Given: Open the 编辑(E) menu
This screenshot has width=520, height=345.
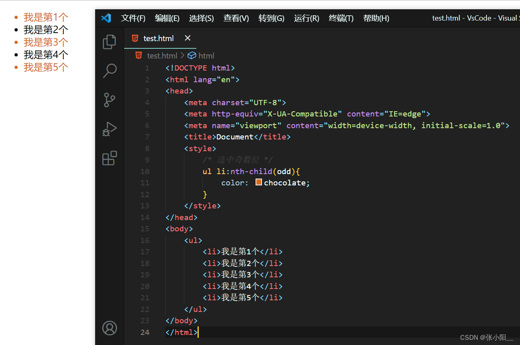Looking at the screenshot, I should tap(167, 18).
